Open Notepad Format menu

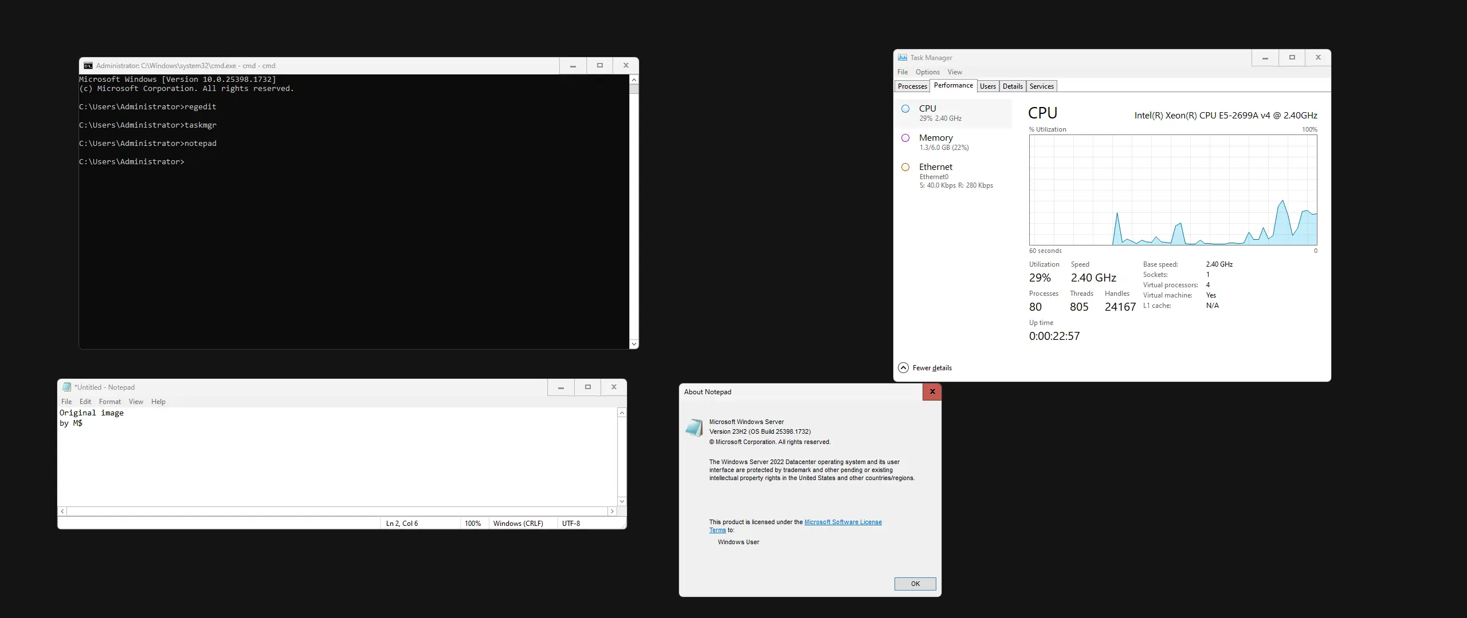(109, 402)
